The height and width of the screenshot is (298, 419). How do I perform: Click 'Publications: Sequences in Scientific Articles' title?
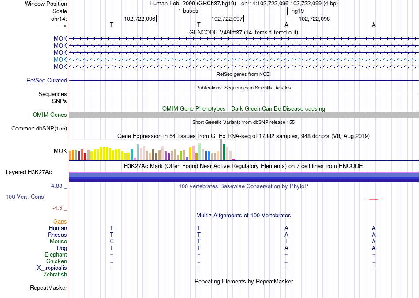pos(243,88)
